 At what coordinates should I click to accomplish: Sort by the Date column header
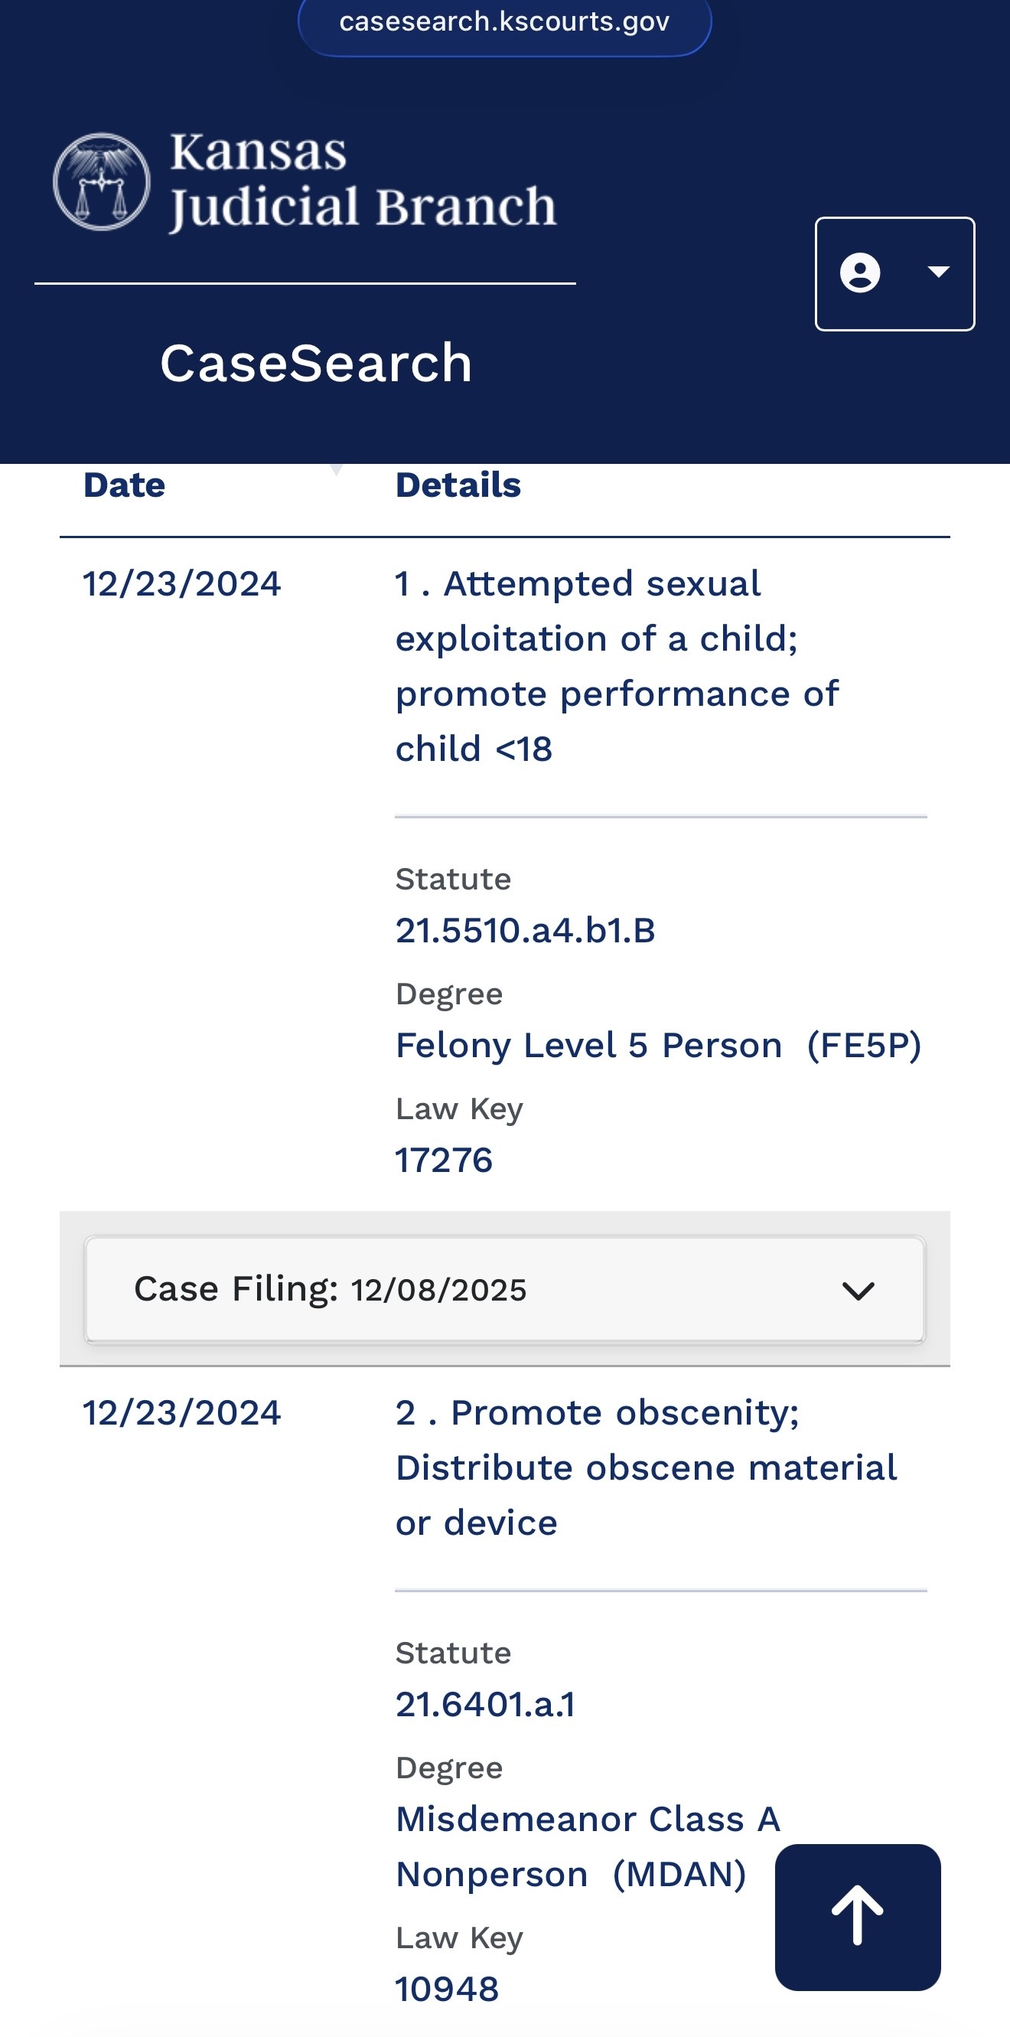click(124, 485)
